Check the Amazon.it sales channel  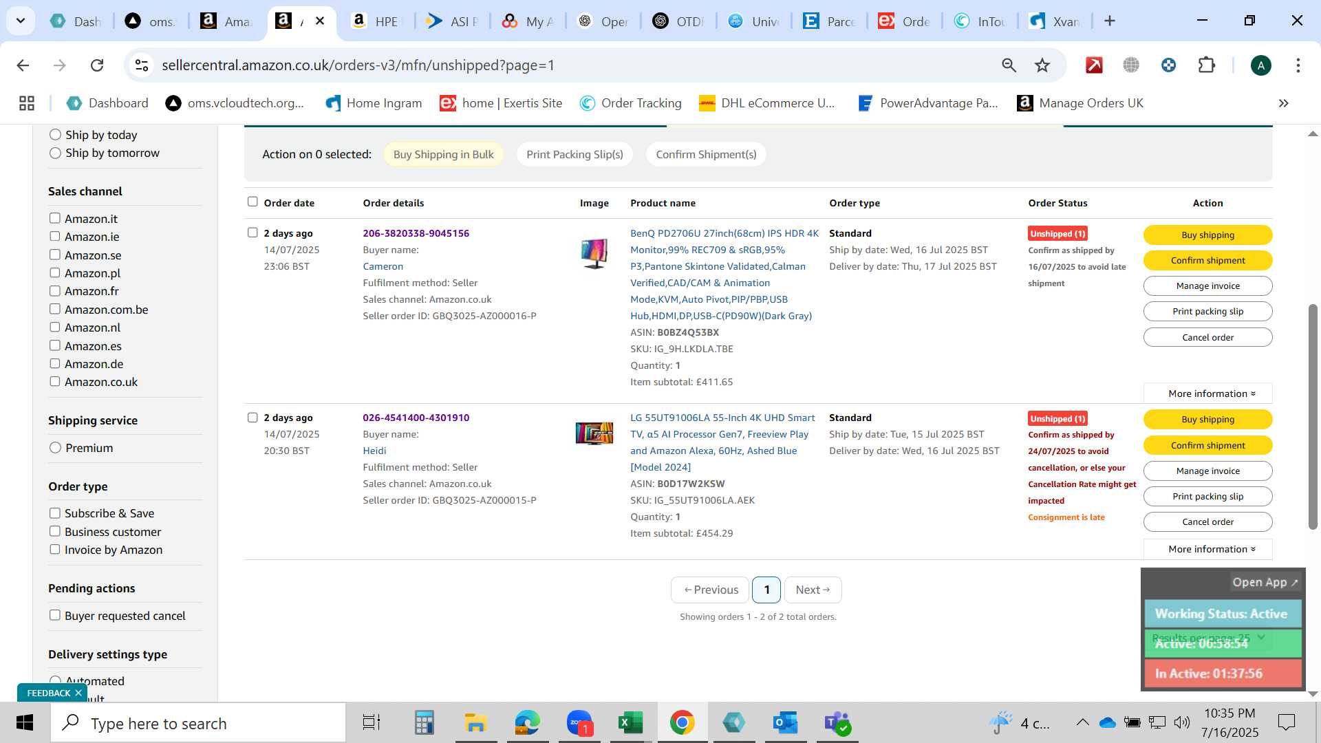point(55,218)
